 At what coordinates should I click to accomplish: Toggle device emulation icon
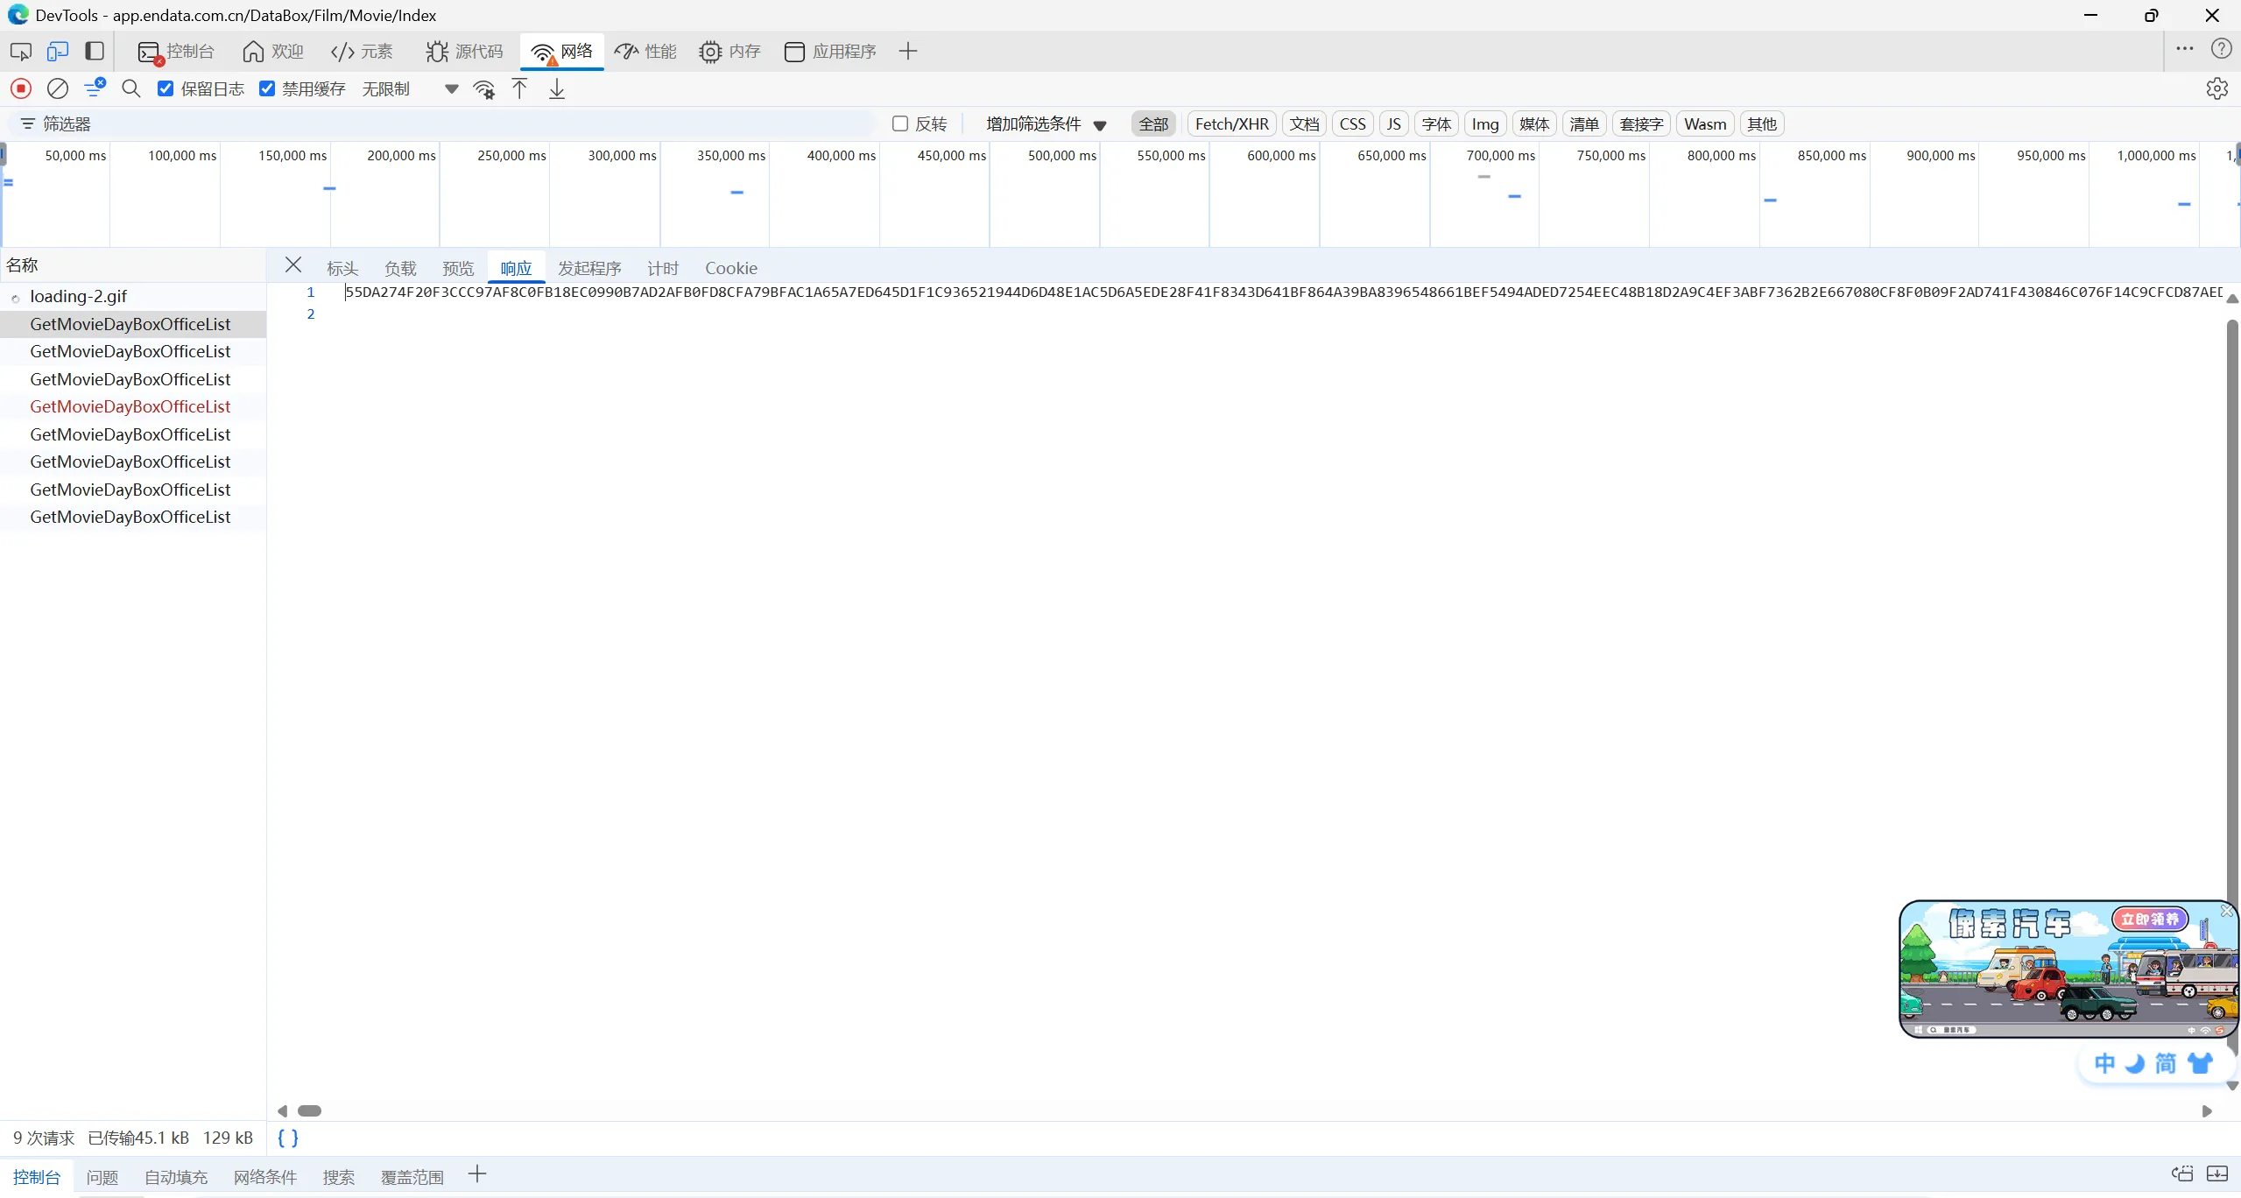(x=58, y=52)
